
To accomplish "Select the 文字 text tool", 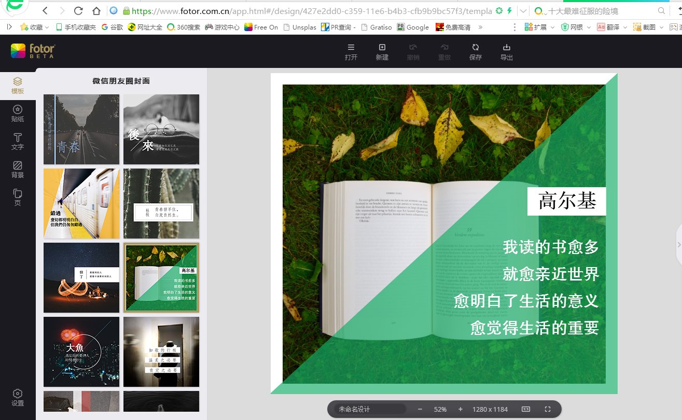I will tap(18, 142).
